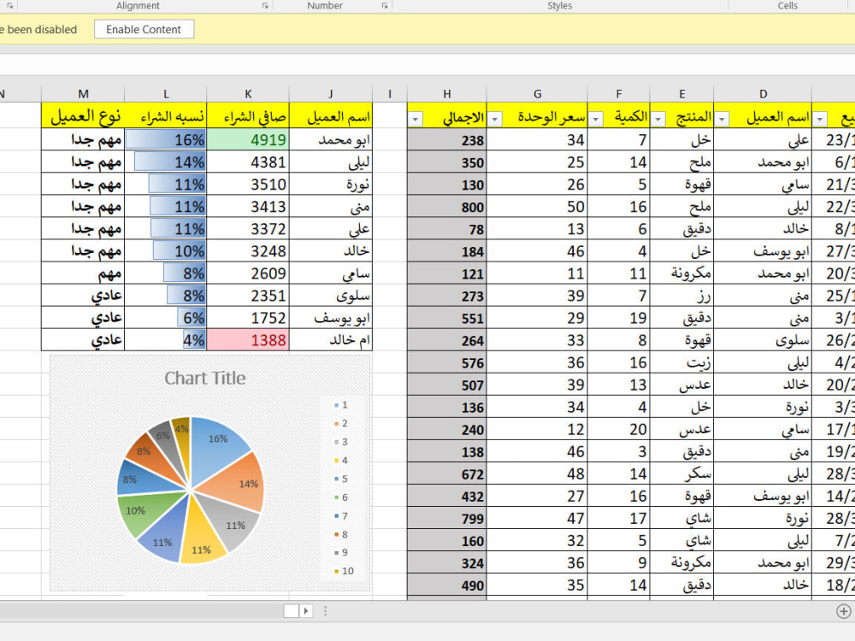This screenshot has height=641, width=855.
Task: Select column J header
Action: [x=330, y=94]
